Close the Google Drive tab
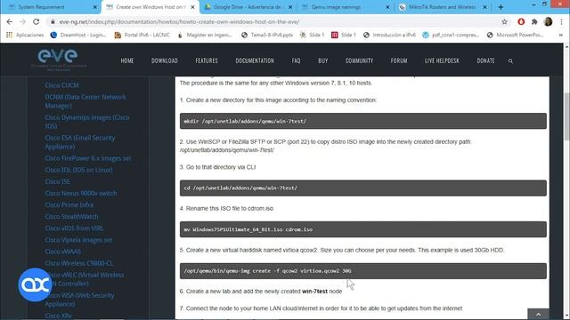This screenshot has height=320, width=570. coord(290,7)
